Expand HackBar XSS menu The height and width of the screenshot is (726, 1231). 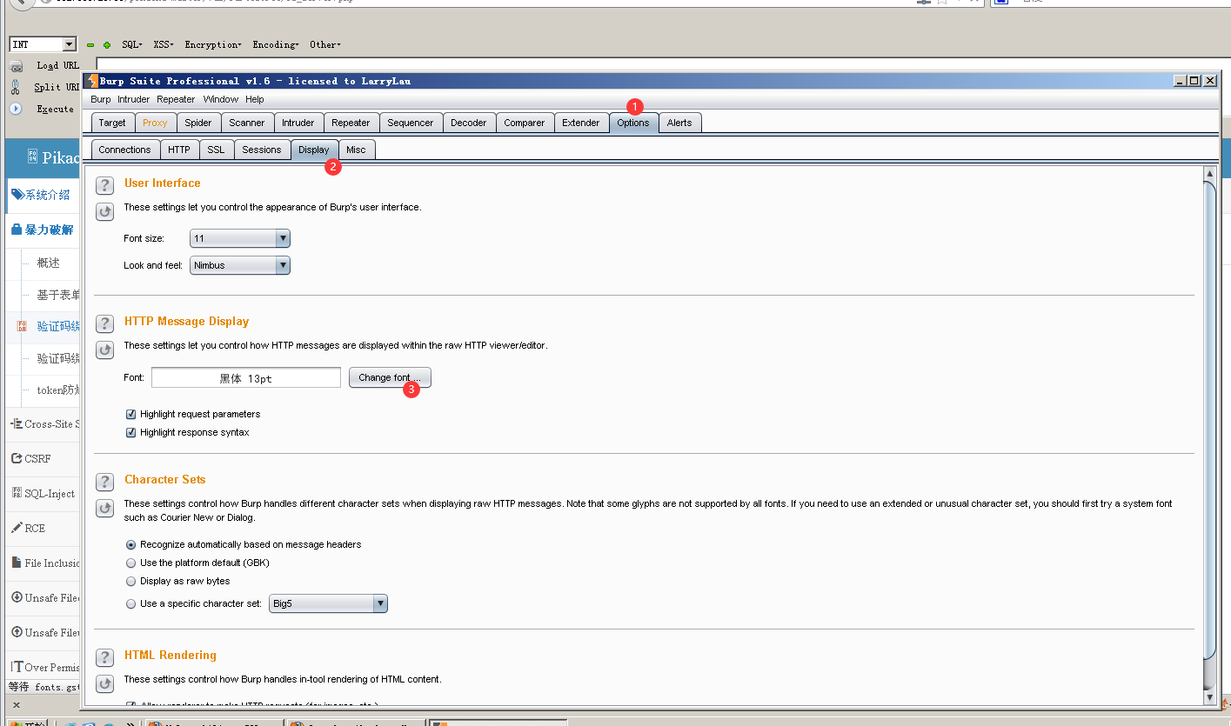click(x=164, y=44)
